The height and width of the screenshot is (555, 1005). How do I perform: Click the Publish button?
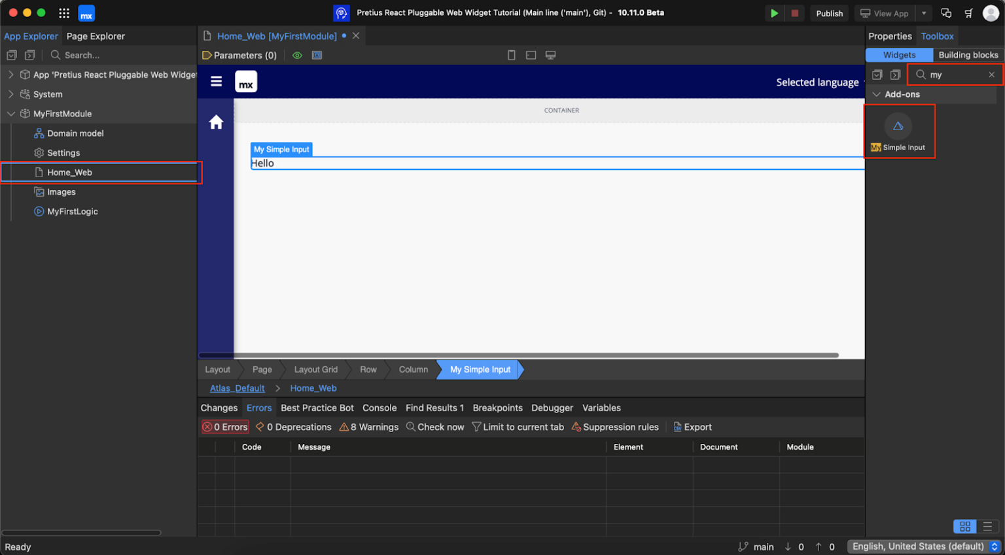[829, 13]
